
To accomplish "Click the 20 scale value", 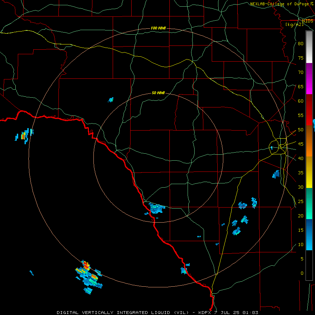I will pyautogui.click(x=301, y=216).
